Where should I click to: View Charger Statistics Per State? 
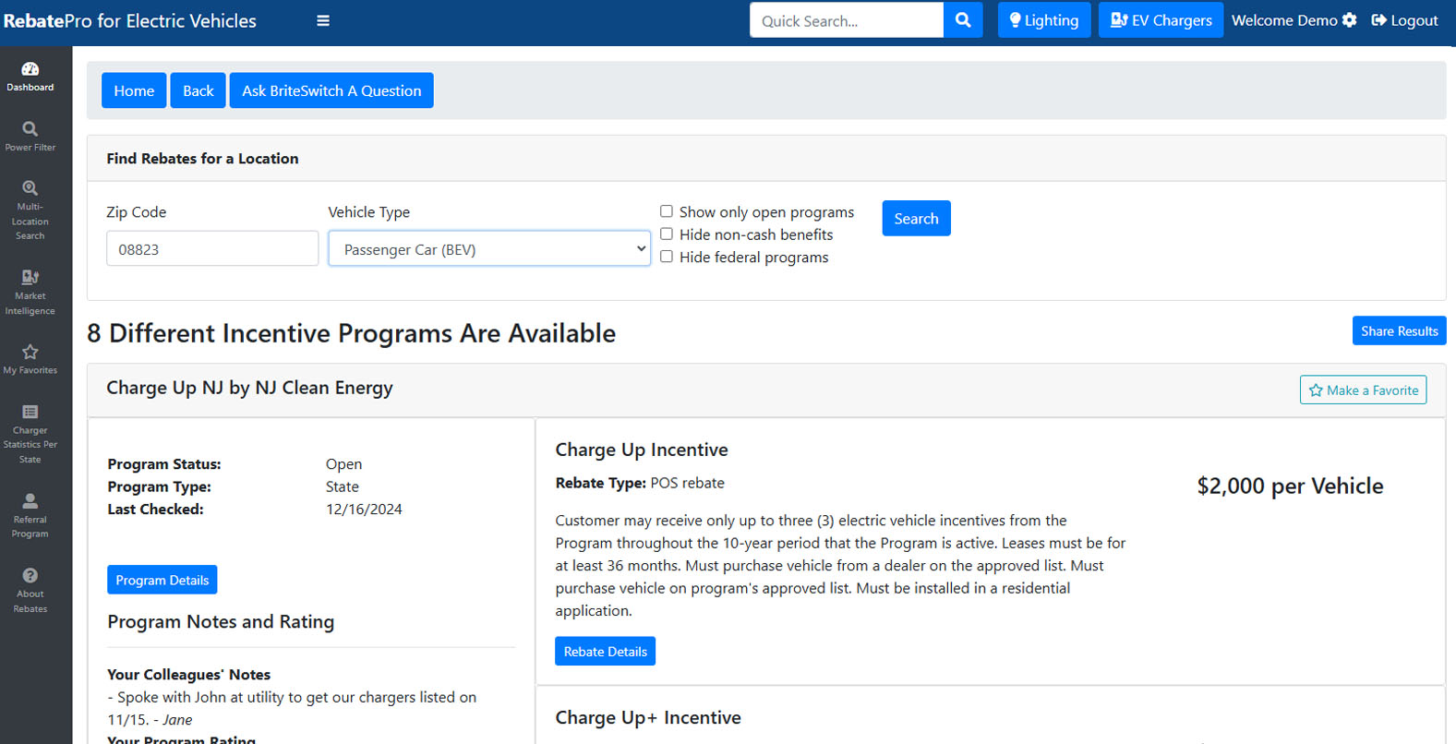coord(30,413)
